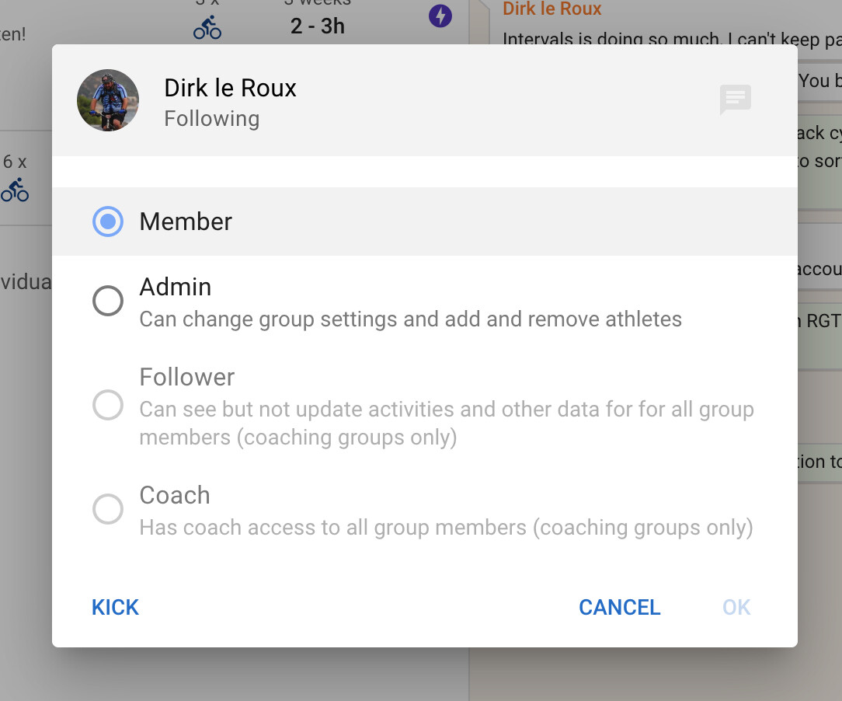This screenshot has height=701, width=842.
Task: Cancel the role change dialog
Action: point(619,607)
